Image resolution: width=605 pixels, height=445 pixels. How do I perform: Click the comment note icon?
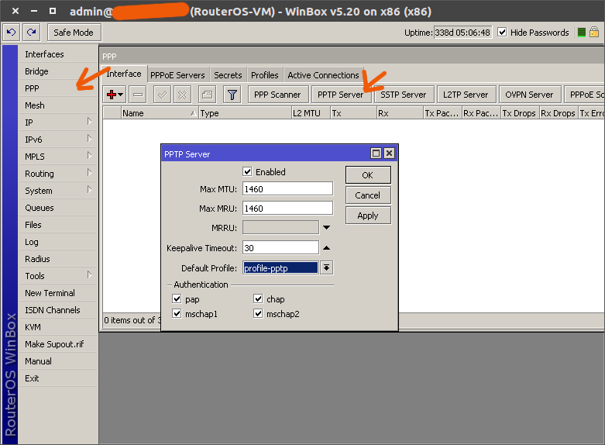coord(207,95)
